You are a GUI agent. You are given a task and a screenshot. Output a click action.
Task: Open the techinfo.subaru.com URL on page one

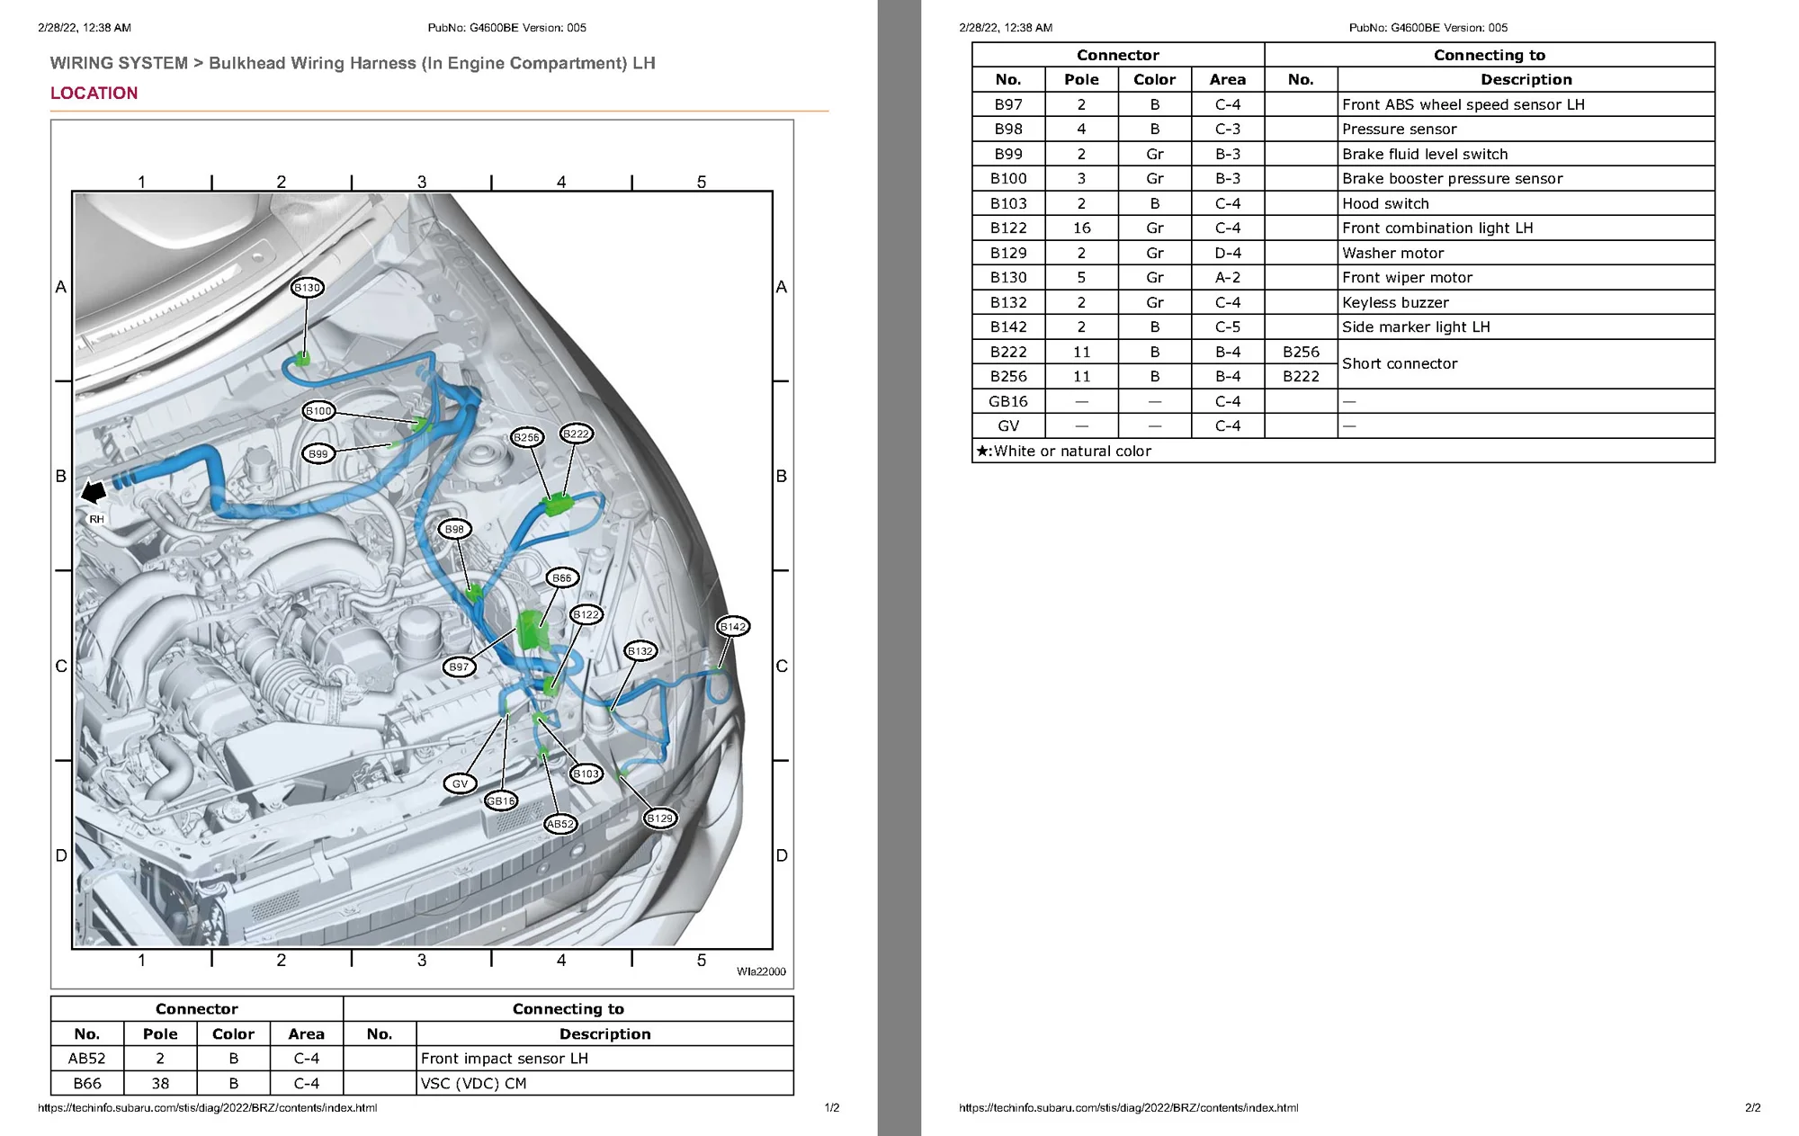click(208, 1108)
